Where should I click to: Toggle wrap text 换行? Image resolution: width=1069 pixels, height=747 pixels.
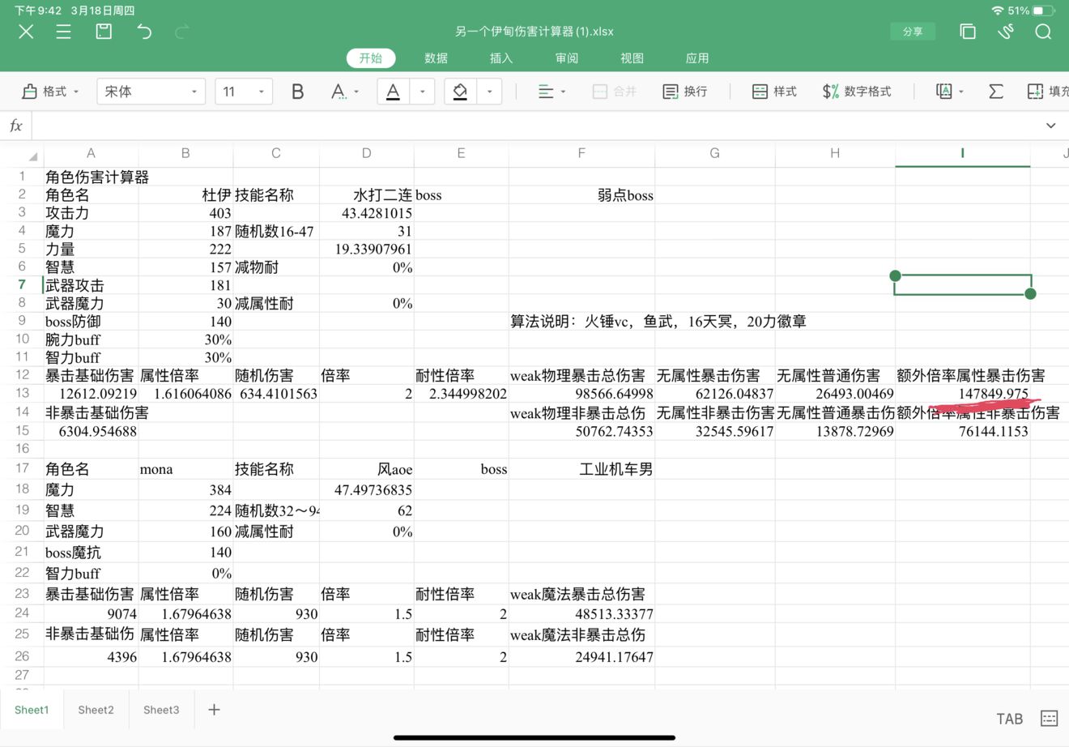[x=685, y=92]
